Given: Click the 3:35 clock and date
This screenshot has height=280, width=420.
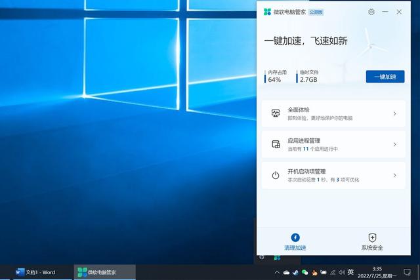Looking at the screenshot, I should (377, 272).
